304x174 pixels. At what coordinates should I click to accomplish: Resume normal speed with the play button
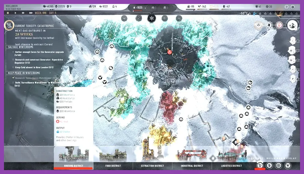(x=15, y=13)
